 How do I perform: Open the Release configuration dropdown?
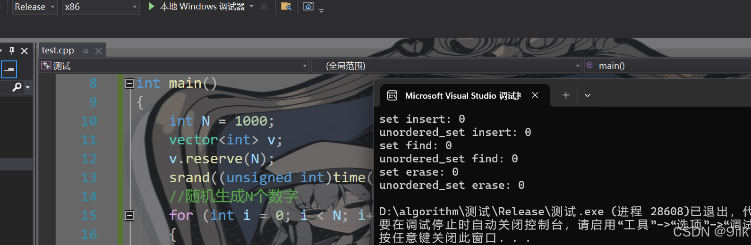34,7
